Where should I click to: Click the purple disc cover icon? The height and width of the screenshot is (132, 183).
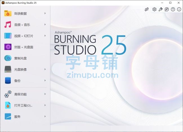tap(8, 47)
